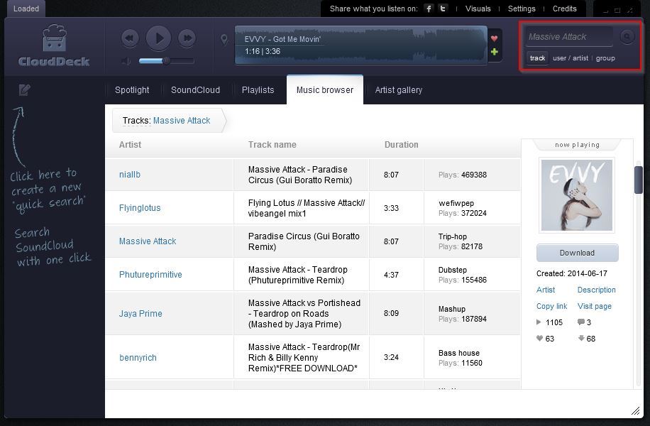Click the downloads arrow icon showing 68
The image size is (650, 426).
point(581,338)
